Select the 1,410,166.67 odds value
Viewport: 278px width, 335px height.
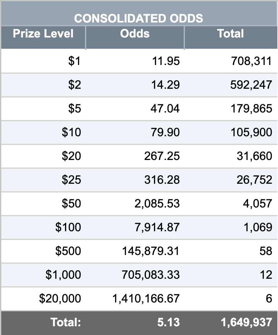click(x=146, y=298)
